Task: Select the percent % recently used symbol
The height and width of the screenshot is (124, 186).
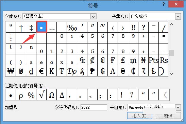Action: [x=31, y=95]
